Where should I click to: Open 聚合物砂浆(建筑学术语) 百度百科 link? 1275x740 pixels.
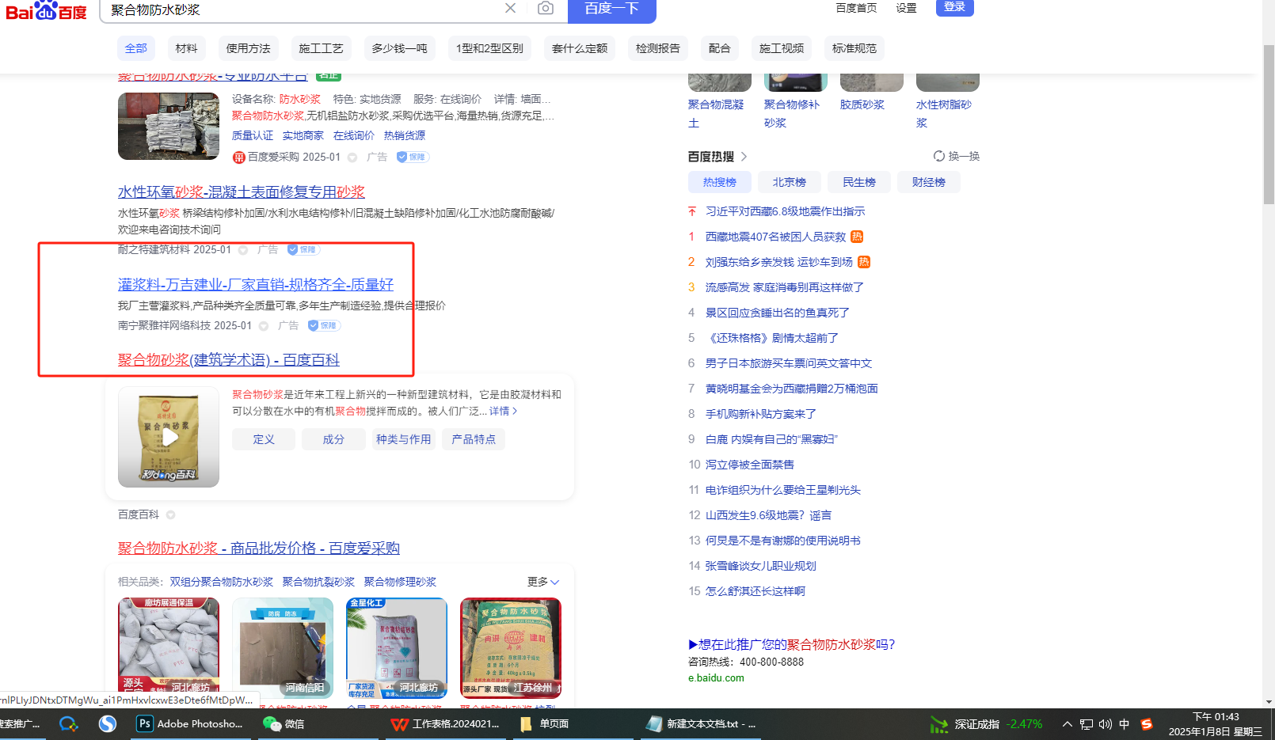229,360
